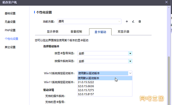Switch to the 显示参数 tab
Viewport: 172px width, 105px height.
click(x=53, y=32)
